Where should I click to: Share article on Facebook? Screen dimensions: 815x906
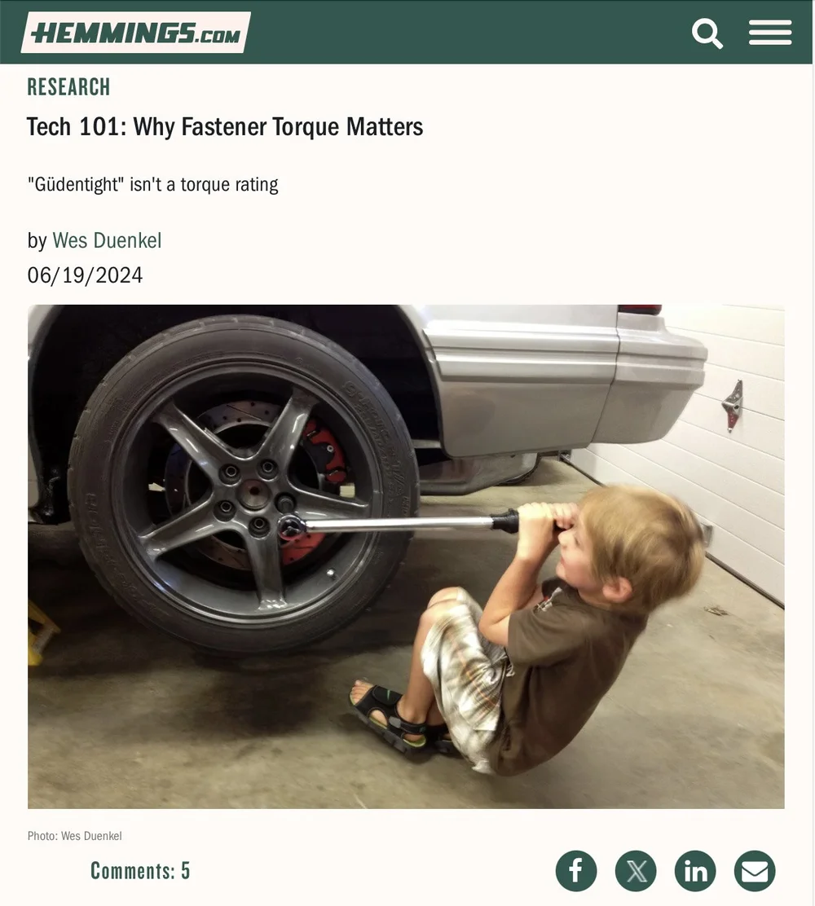(575, 871)
